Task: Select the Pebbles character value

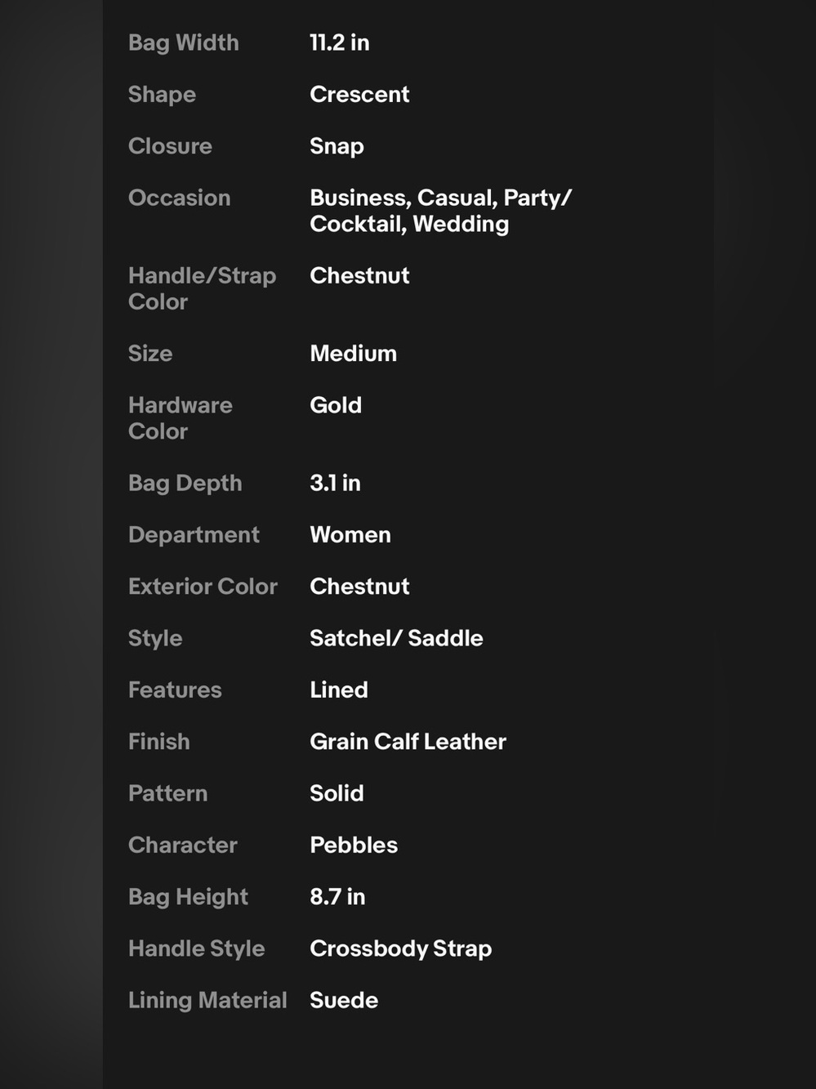Action: point(354,845)
